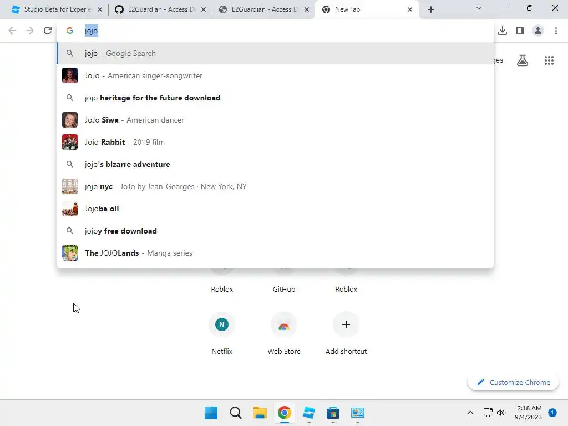Click the Chrome taskbar icon
Viewport: 568px width, 426px height.
285,413
